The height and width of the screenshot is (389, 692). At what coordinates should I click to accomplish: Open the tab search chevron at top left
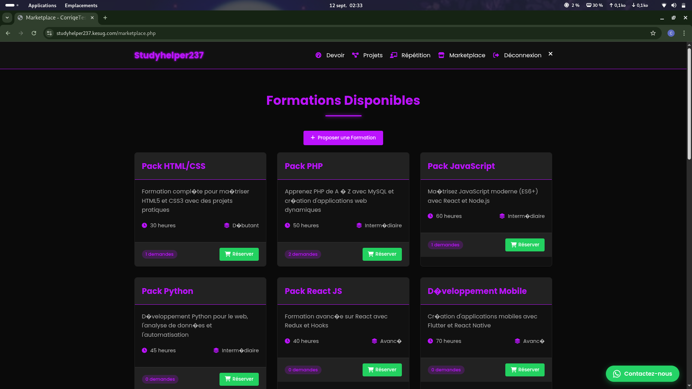coord(7,17)
